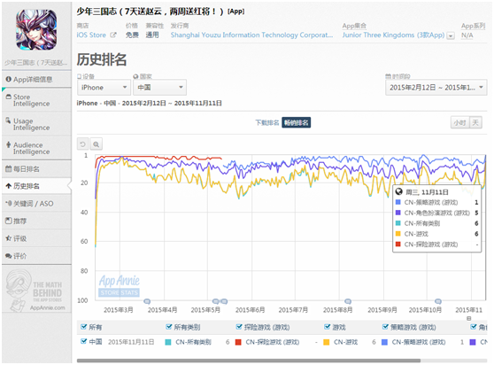Toggle the 所有类别 checkbox
The height and width of the screenshot is (365, 494).
pyautogui.click(x=169, y=327)
